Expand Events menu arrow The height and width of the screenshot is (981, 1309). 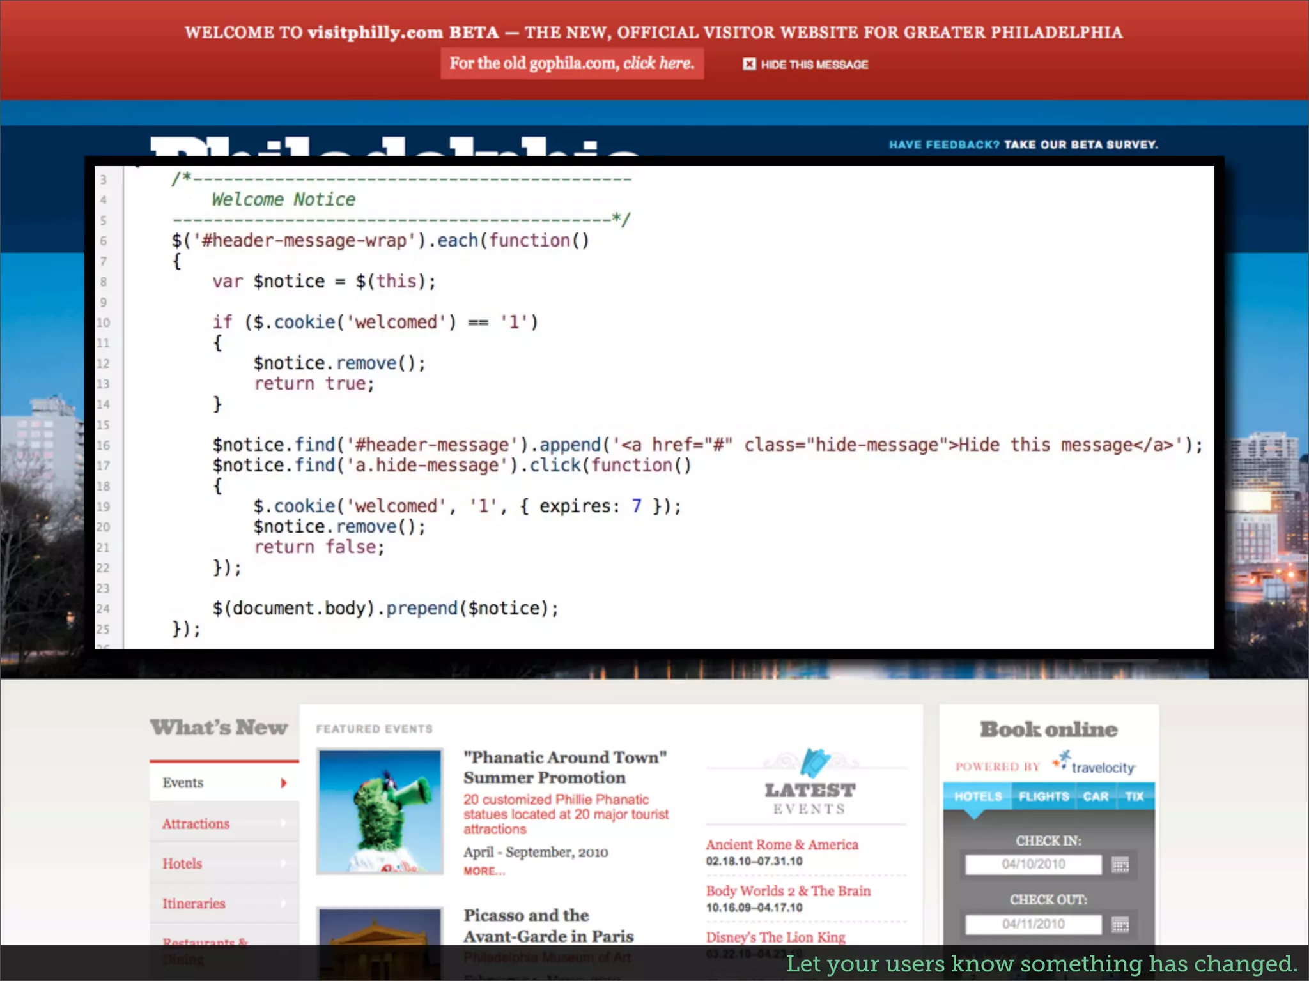tap(284, 783)
